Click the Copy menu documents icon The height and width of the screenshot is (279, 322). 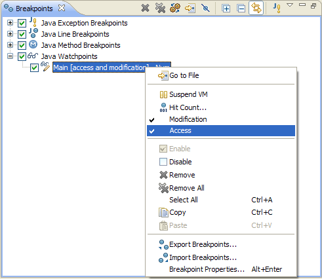[x=163, y=212]
